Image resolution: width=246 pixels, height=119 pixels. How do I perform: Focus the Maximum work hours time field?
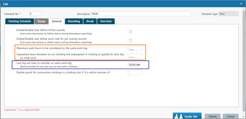[135, 48]
